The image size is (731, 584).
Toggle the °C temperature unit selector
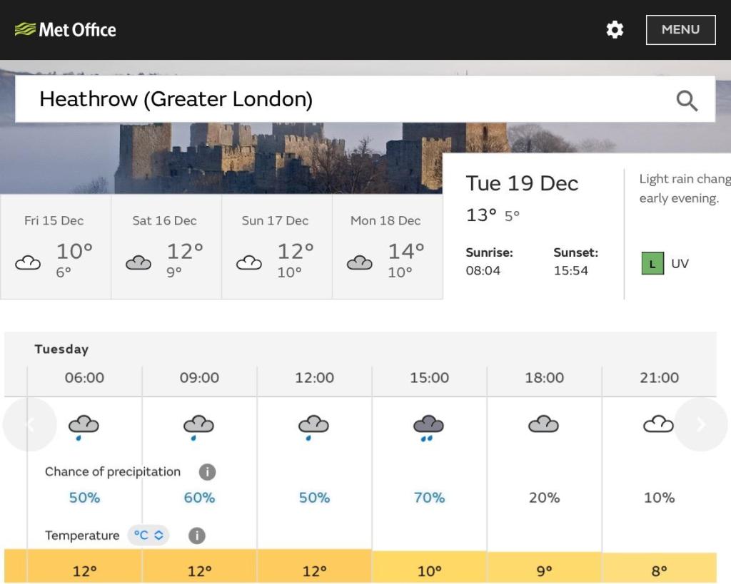[x=148, y=536]
